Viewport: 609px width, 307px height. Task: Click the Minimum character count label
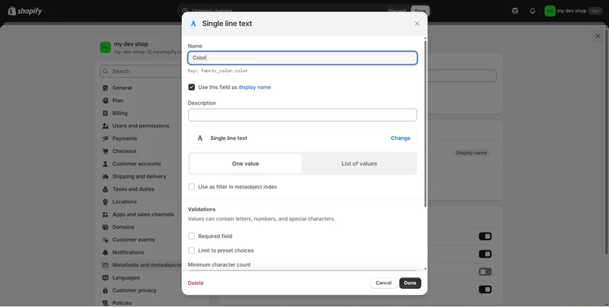click(x=219, y=264)
